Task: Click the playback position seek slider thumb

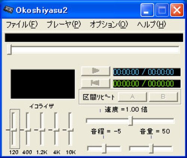Action: point(9,49)
